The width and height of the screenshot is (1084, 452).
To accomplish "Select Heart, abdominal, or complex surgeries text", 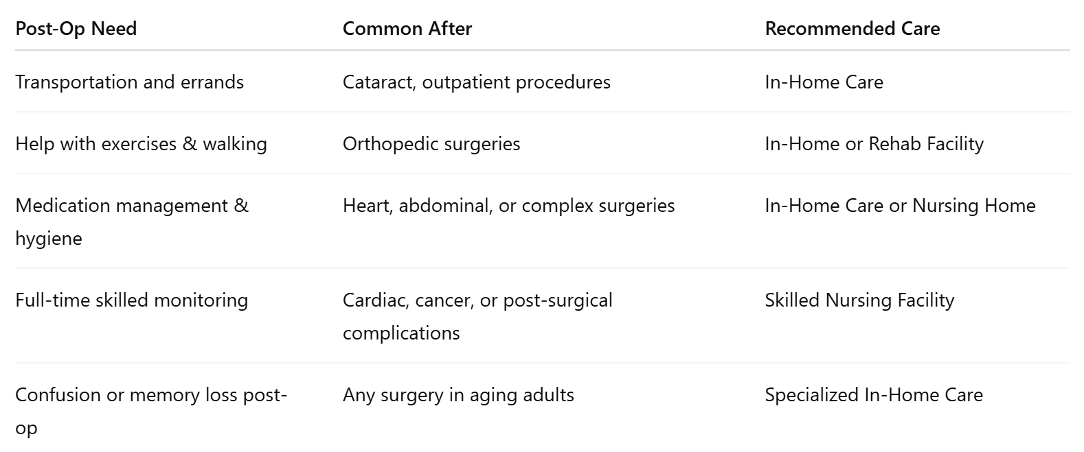I will (x=509, y=206).
